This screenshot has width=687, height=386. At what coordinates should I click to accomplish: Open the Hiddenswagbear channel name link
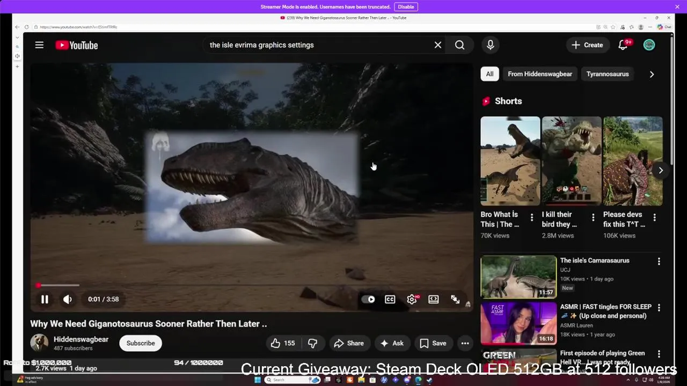[x=81, y=339]
